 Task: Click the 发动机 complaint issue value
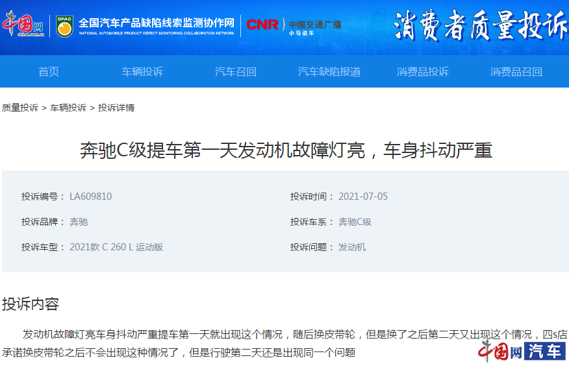[x=352, y=247]
